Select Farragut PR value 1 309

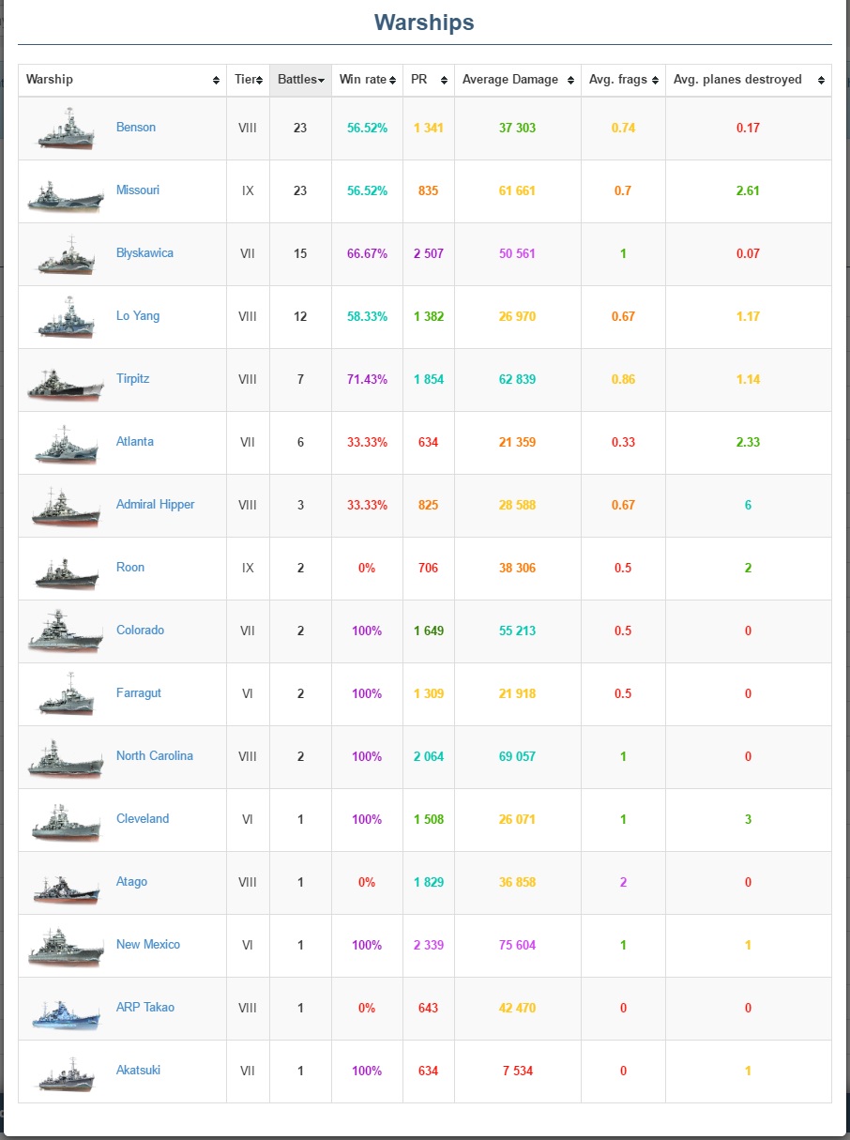(x=429, y=693)
